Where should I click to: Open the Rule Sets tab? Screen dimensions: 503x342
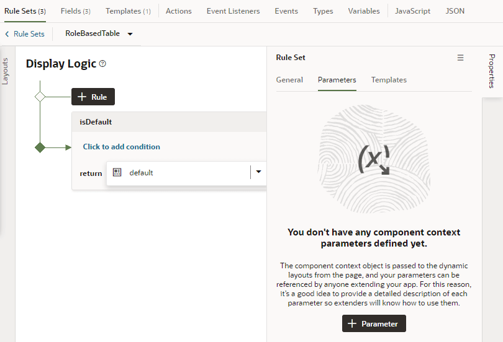25,11
